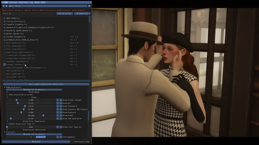Increase Bloom Width with right arrow
The width and height of the screenshot is (259, 145).
(61, 115)
